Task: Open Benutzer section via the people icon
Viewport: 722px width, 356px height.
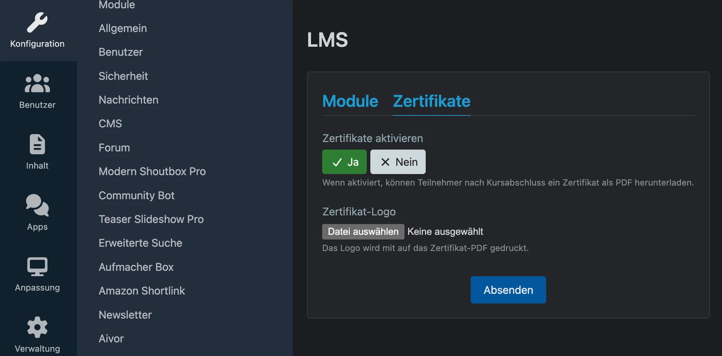Action: click(37, 84)
